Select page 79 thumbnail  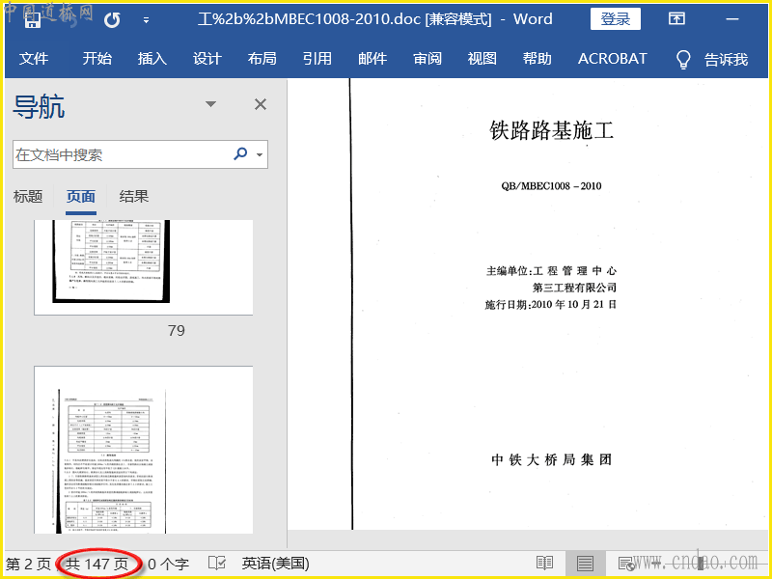(143, 267)
